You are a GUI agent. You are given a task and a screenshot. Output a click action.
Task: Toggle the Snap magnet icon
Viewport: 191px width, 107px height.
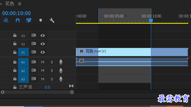[18, 20]
